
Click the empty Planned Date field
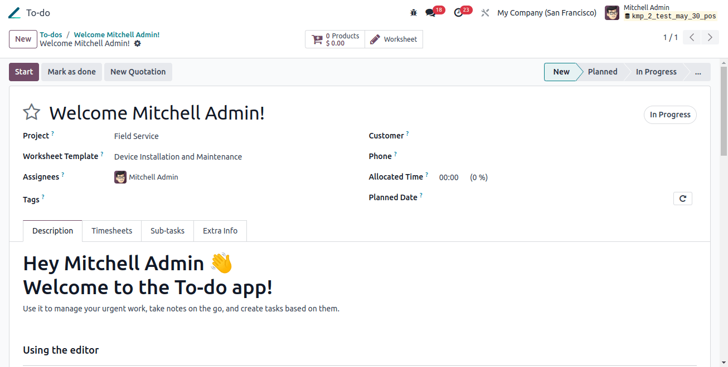[555, 198]
